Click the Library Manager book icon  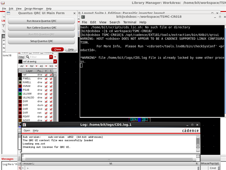2,3
